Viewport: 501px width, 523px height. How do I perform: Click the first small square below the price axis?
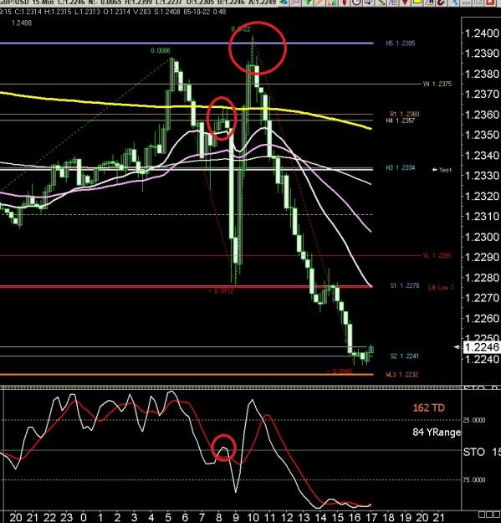point(482,515)
